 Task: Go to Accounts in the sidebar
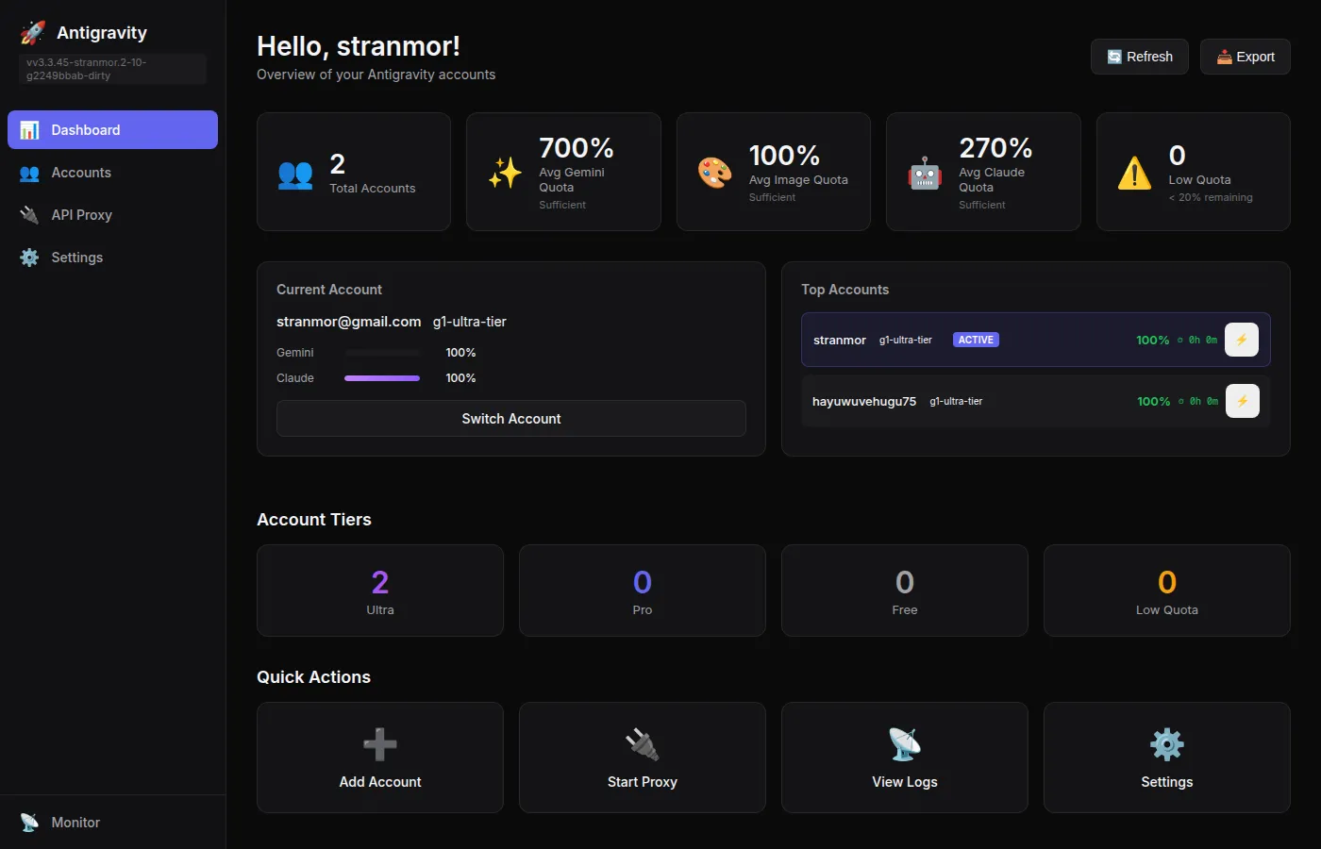[x=81, y=173]
